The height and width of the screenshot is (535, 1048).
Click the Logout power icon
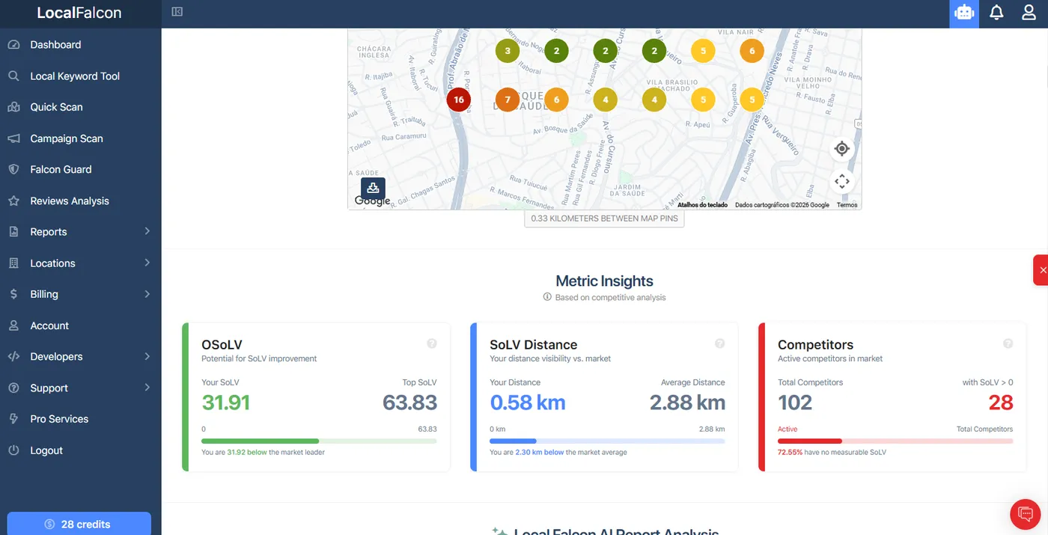click(x=13, y=450)
